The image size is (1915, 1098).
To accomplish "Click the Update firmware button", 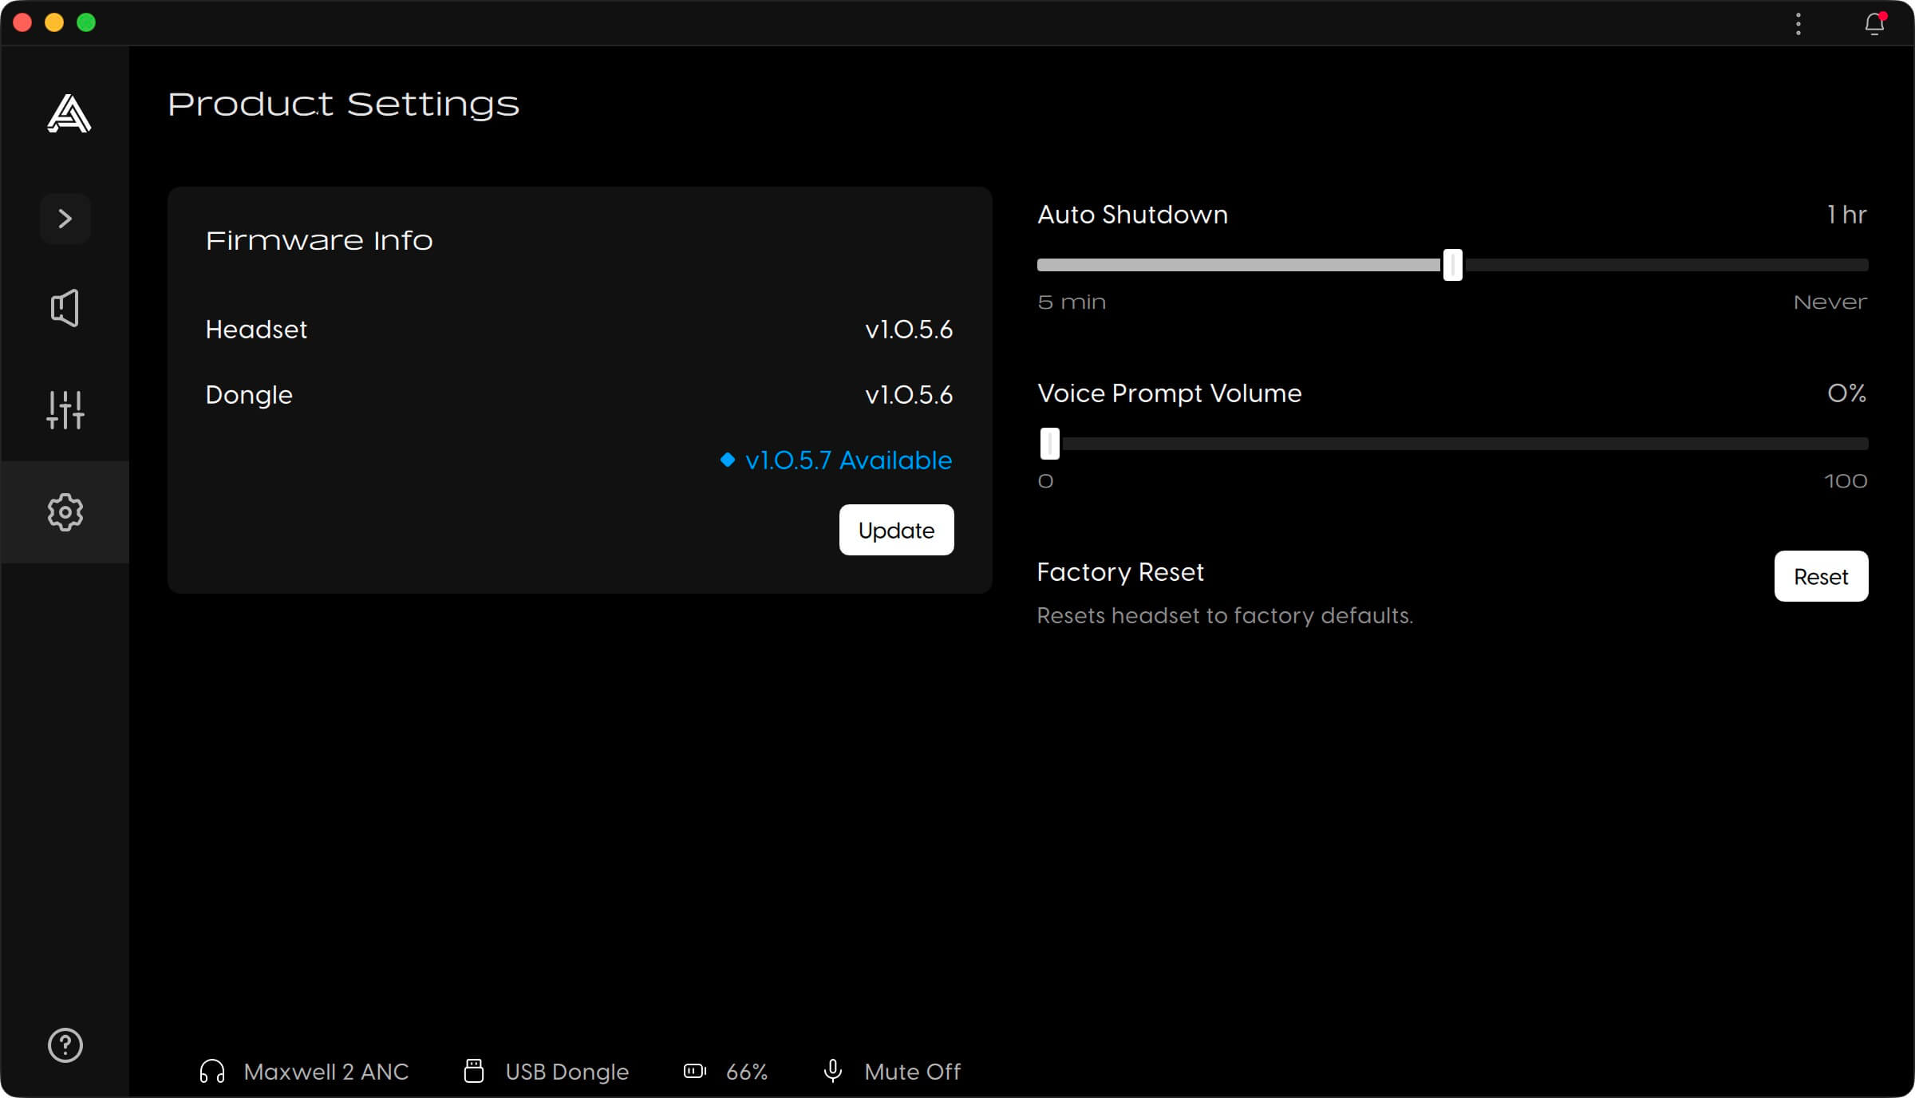I will point(897,530).
